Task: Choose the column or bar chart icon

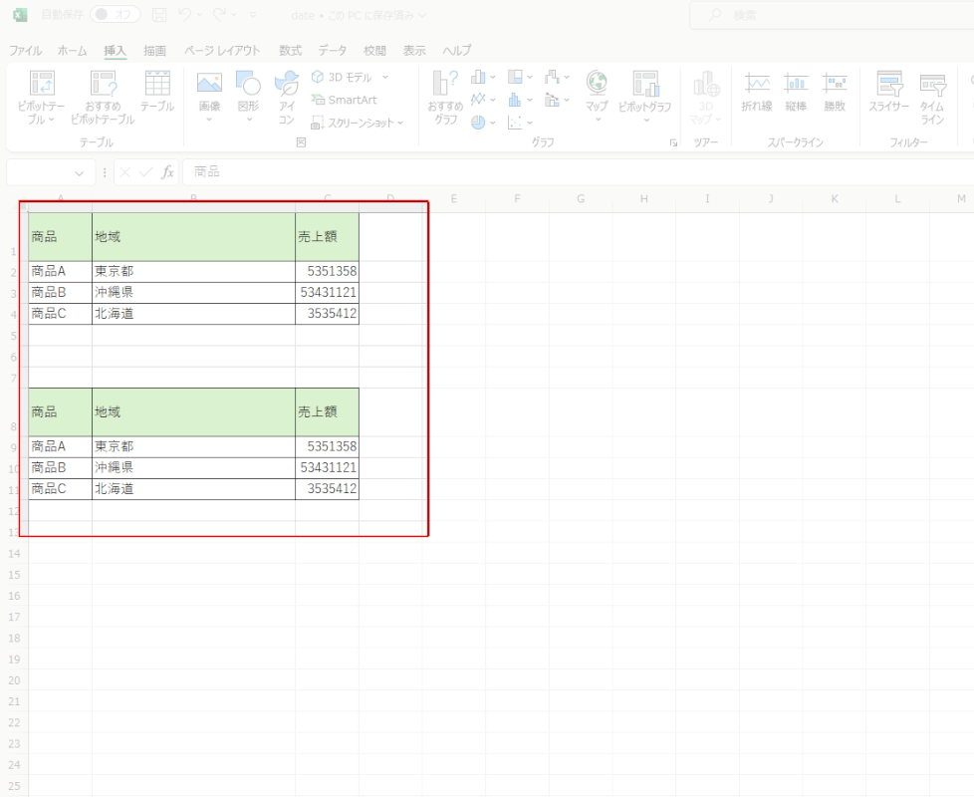Action: point(478,77)
